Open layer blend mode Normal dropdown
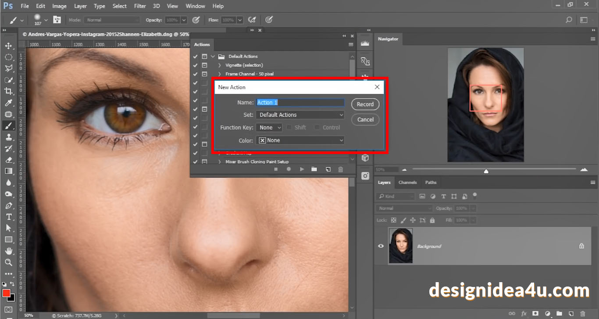The height and width of the screenshot is (319, 599). pyautogui.click(x=404, y=208)
